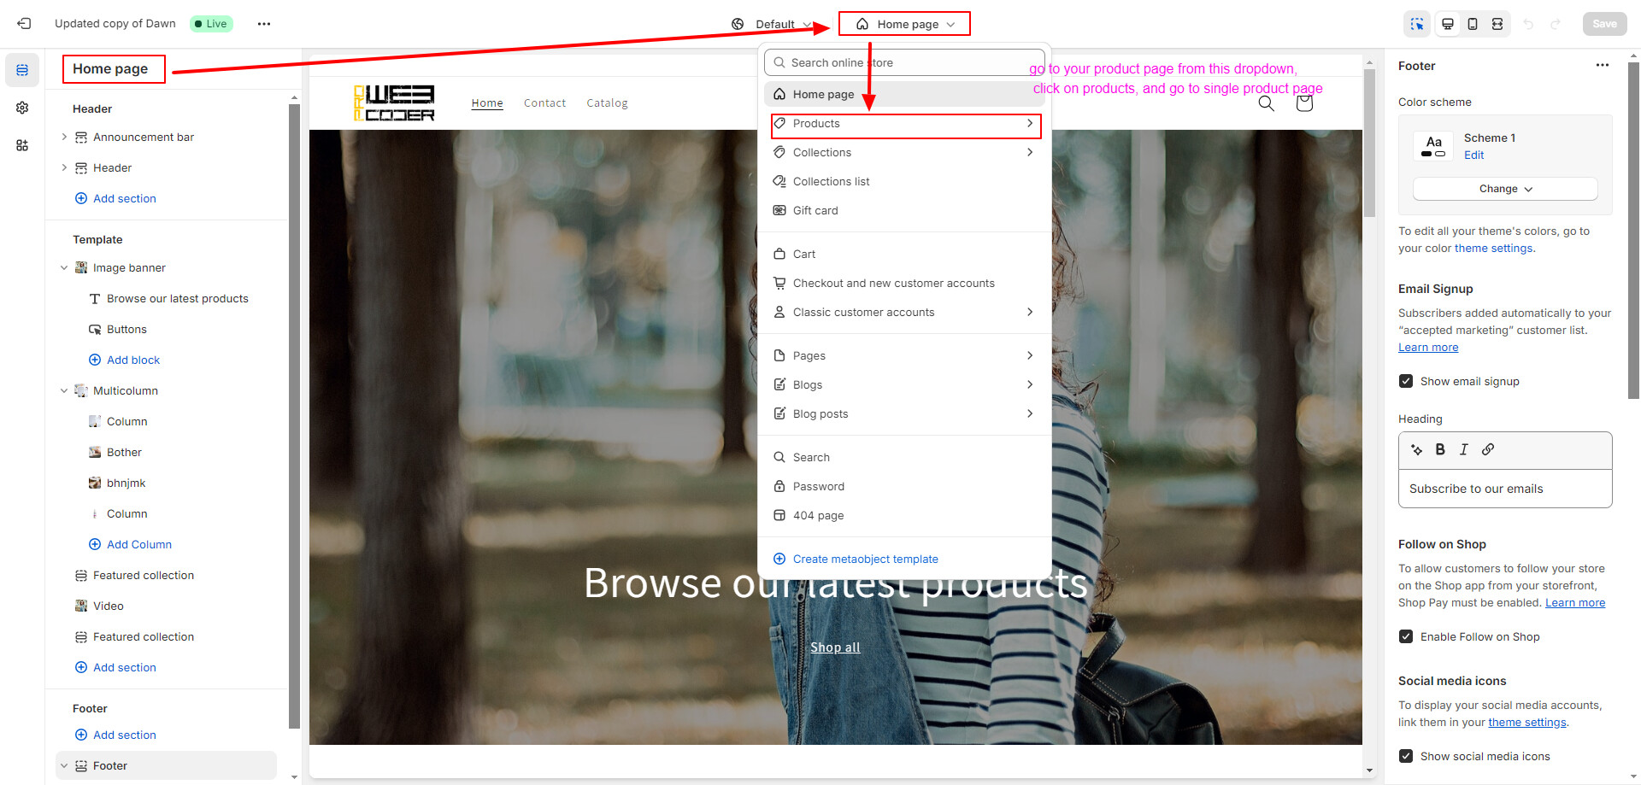
Task: Click Edit under Scheme 1
Action: 1473,155
